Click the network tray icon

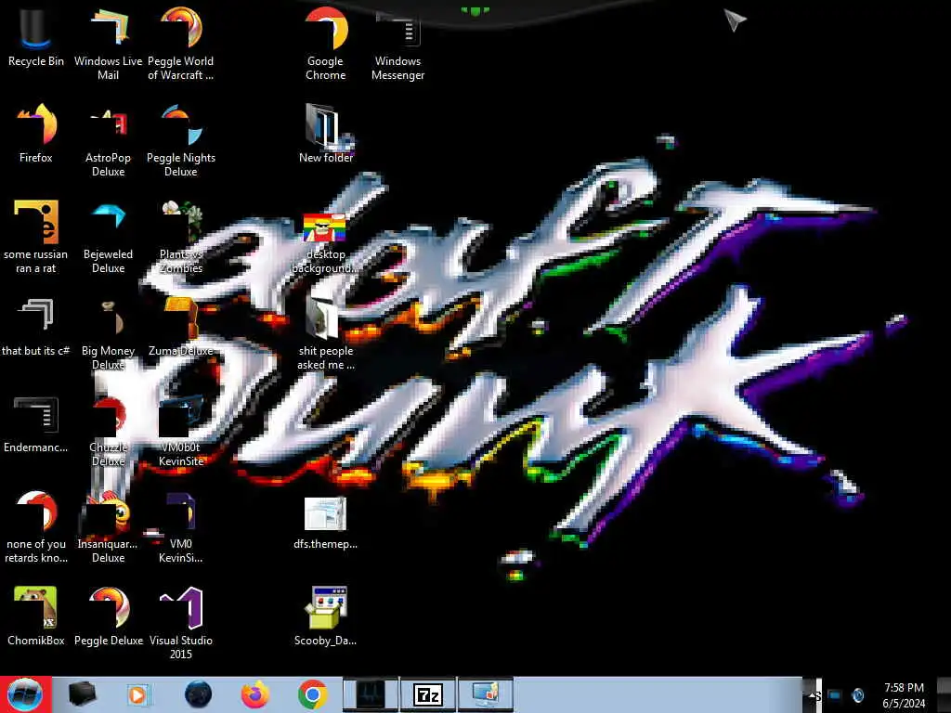(835, 694)
